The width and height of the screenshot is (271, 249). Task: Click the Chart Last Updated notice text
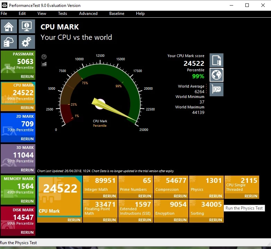click(105, 171)
